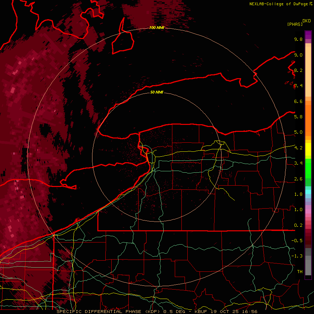Click the -1.3 value on the color scale
Viewport: 314px width, 314px height.
click(x=297, y=256)
